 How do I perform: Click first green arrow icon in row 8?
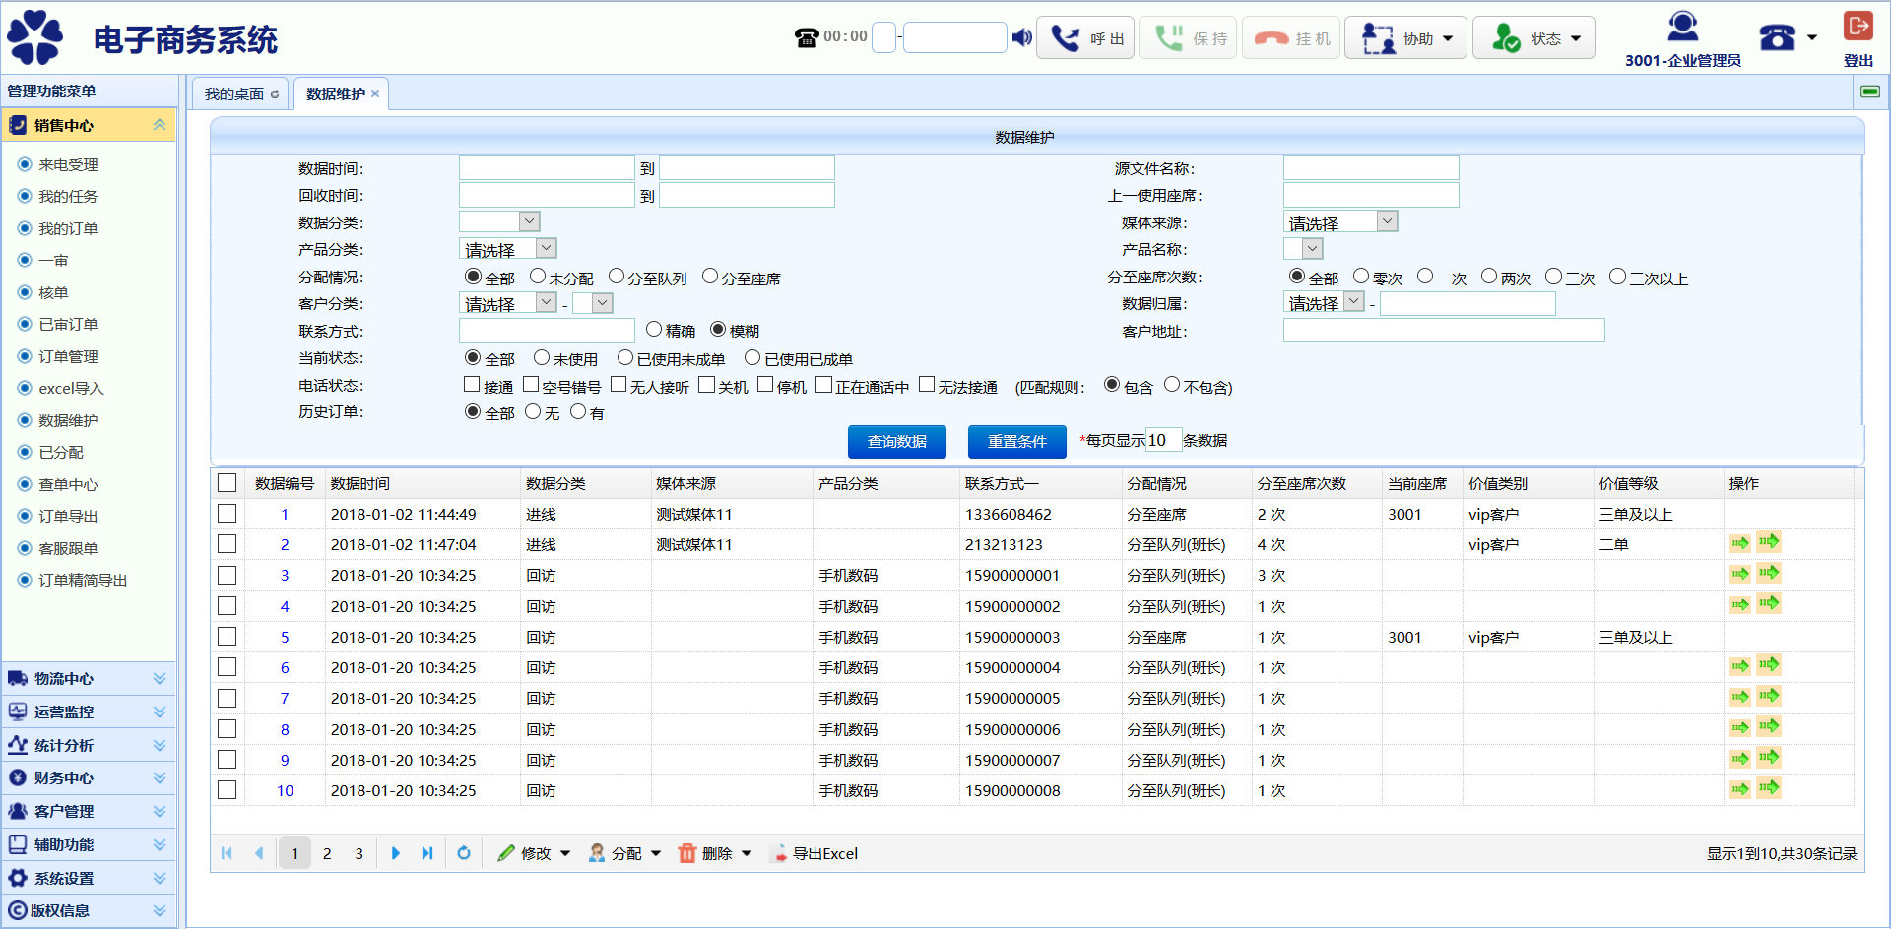[1740, 728]
